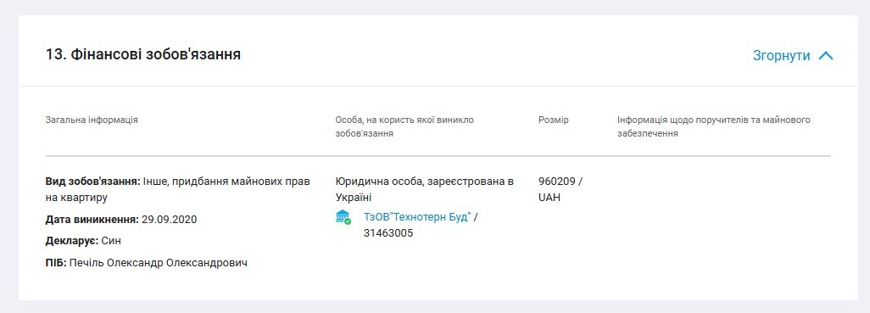Click the Вид зобов'язання label
Screen dimensions: 870x313
click(x=92, y=182)
